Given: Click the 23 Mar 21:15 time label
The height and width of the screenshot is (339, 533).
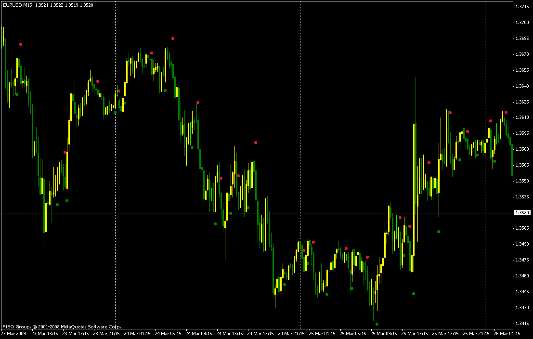Looking at the screenshot, I should click(x=106, y=334).
